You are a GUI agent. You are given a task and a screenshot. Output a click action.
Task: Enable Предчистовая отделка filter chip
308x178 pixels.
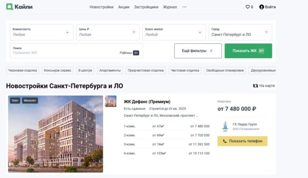point(145,70)
